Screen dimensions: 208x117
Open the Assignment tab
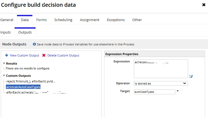90,20
